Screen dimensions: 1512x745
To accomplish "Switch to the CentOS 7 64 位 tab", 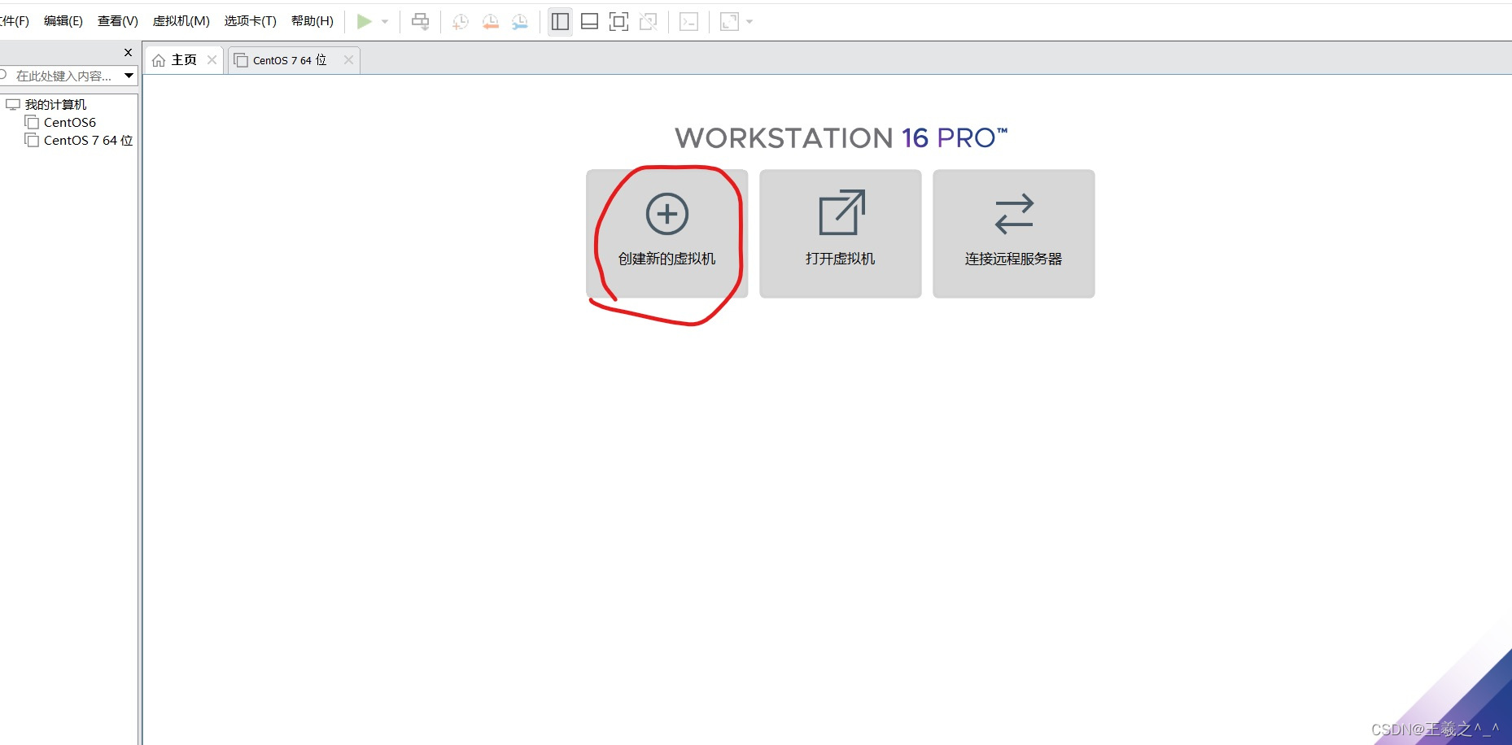I will pos(294,60).
